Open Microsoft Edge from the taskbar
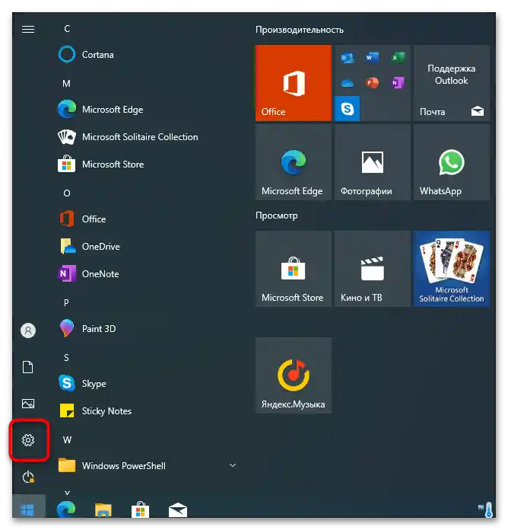508x530 pixels. (x=66, y=509)
